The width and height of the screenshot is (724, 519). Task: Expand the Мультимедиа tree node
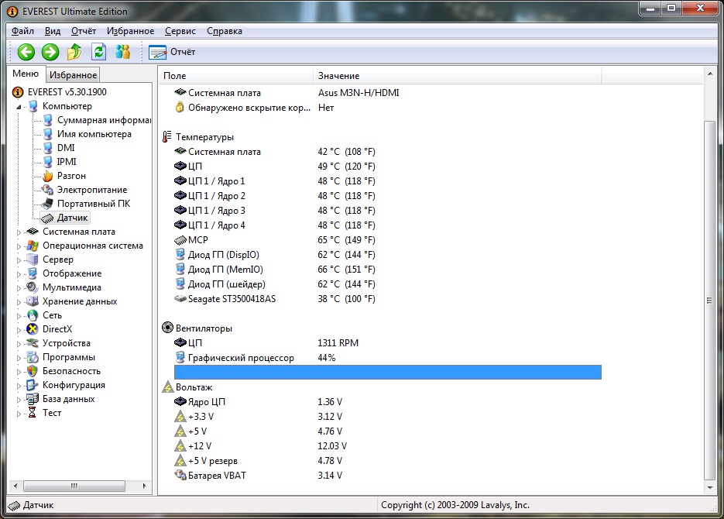(x=19, y=288)
